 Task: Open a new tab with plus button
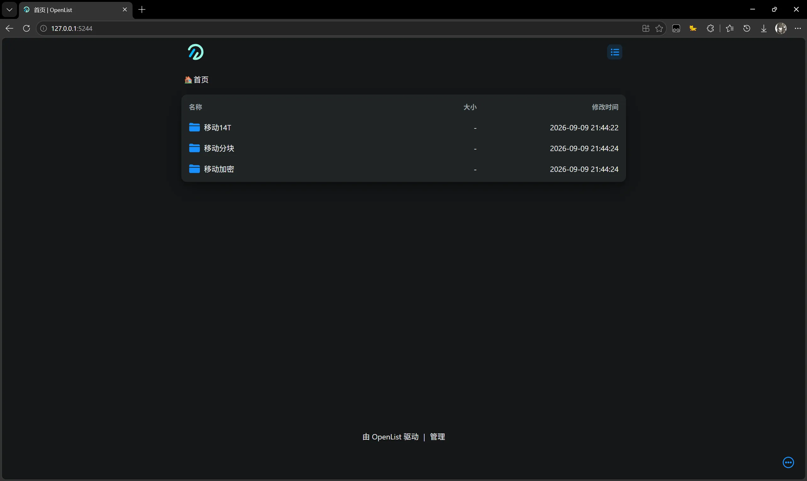click(x=142, y=10)
